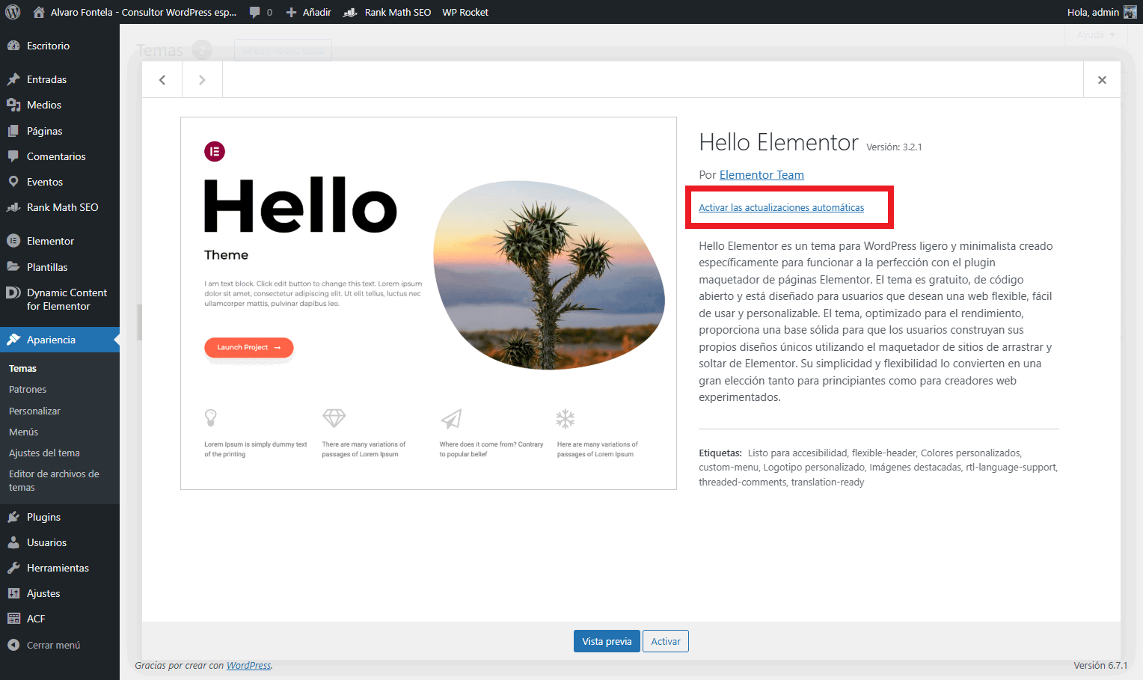Click the plus icon next to Añadir
This screenshot has height=680, width=1143.
[x=292, y=12]
